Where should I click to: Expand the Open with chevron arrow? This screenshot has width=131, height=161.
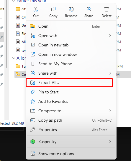[110, 36]
